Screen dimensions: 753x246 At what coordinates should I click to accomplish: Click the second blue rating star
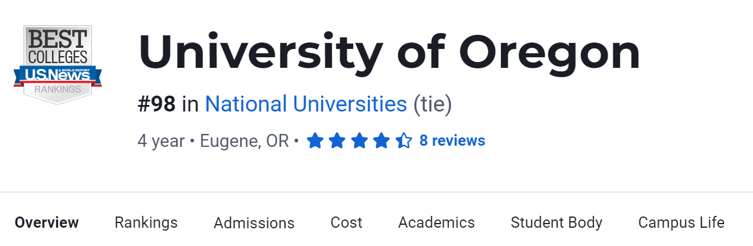click(x=337, y=141)
